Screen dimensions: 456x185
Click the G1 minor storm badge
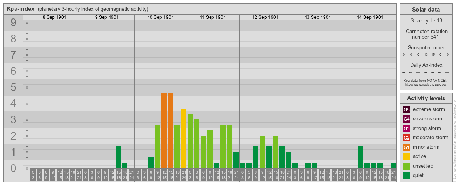click(406, 147)
